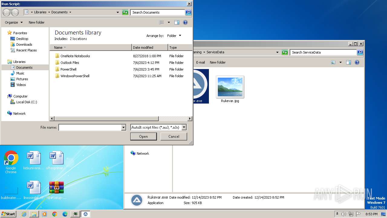Select Videos library in navigation pane
The height and width of the screenshot is (218, 387).
(21, 85)
